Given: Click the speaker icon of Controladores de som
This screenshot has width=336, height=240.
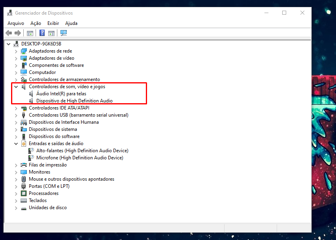Looking at the screenshot, I should pyautogui.click(x=24, y=87).
